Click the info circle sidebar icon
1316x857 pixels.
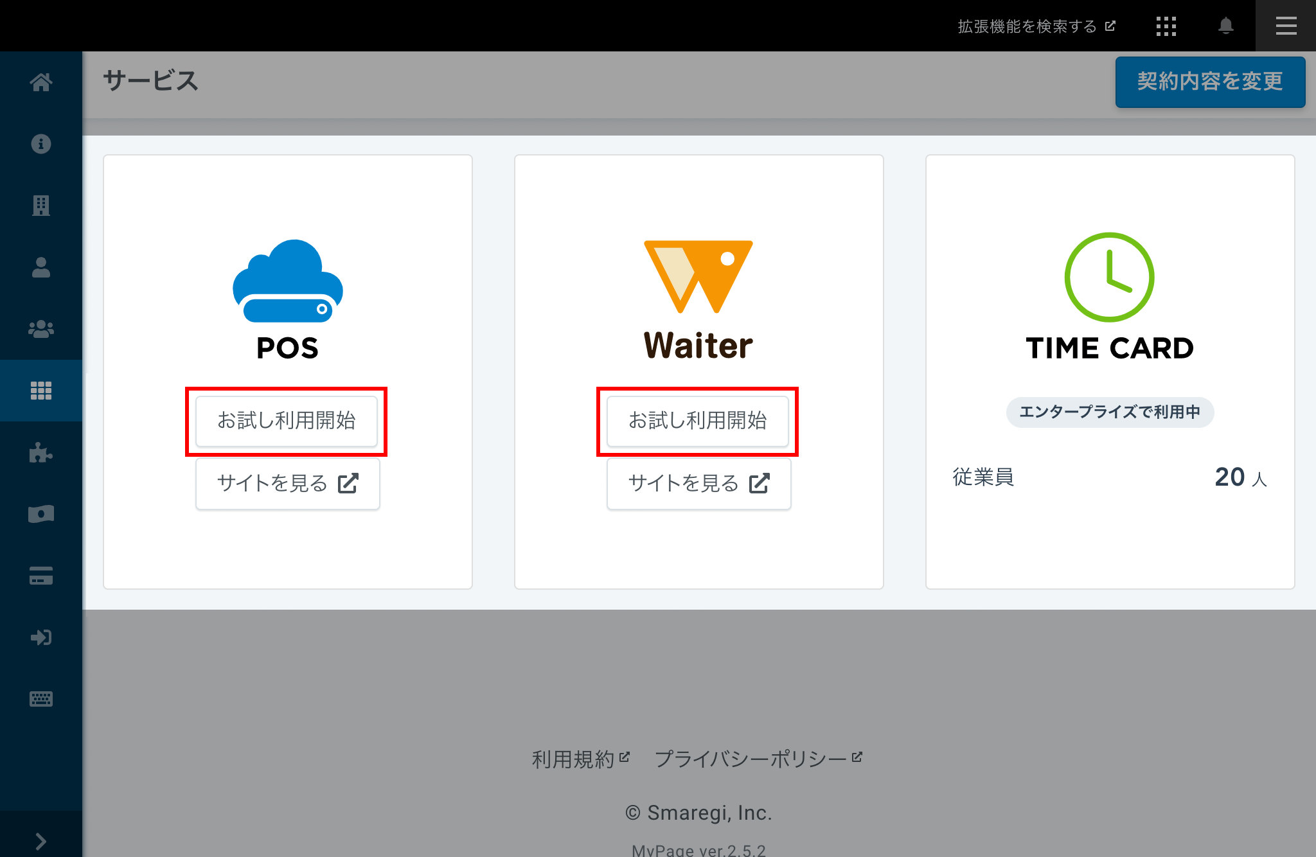pos(41,144)
